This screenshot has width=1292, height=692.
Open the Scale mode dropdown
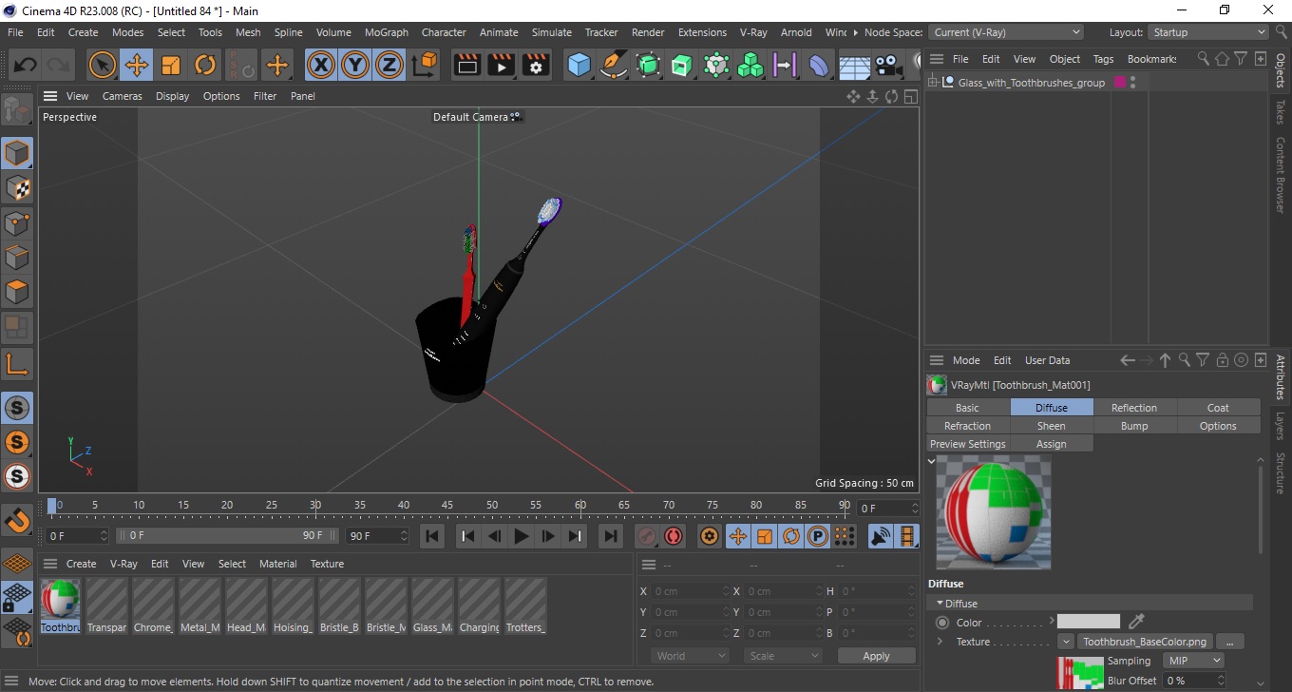coord(782,656)
